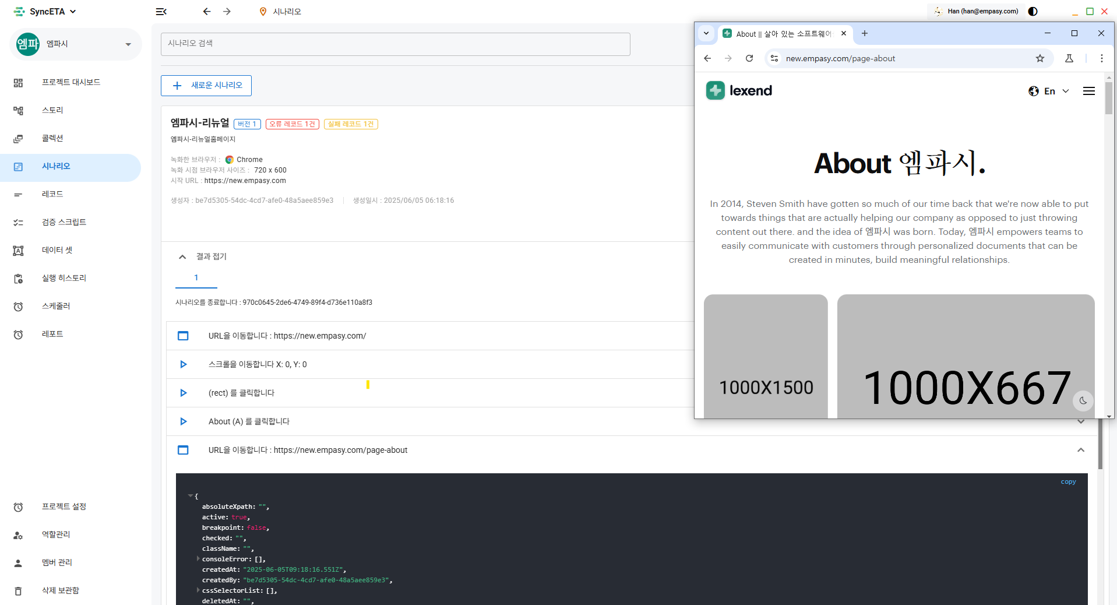This screenshot has height=605, width=1117.
Task: Open the SyncETA app dropdown
Action: [45, 12]
